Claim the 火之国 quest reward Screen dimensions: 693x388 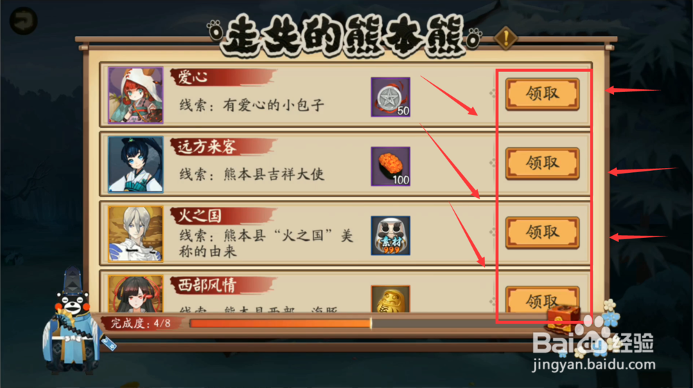tap(543, 232)
